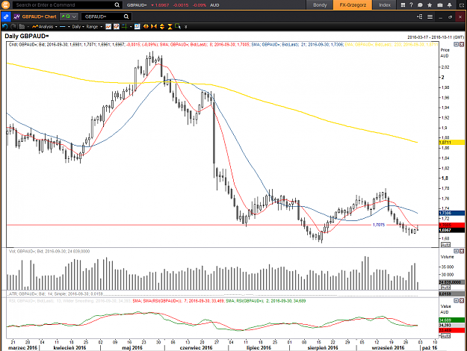Open the folder templates icon

tap(22, 27)
